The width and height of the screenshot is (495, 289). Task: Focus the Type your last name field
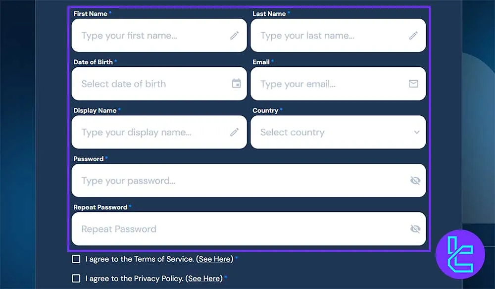338,35
